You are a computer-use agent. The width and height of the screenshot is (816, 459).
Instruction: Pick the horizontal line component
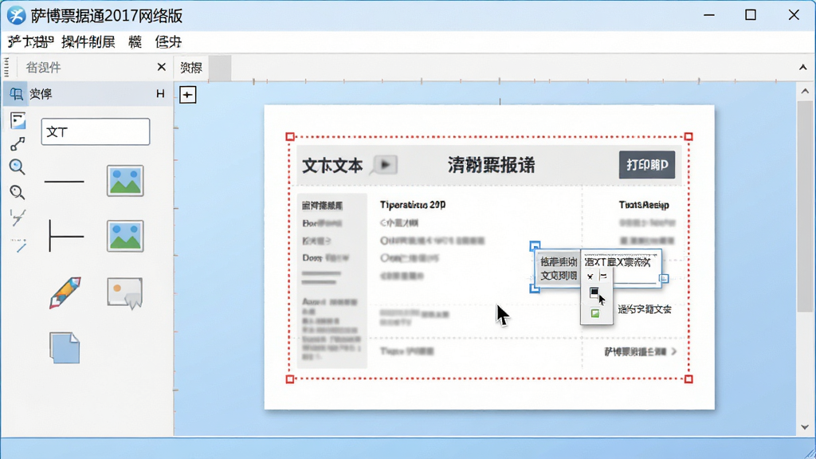coord(64,182)
